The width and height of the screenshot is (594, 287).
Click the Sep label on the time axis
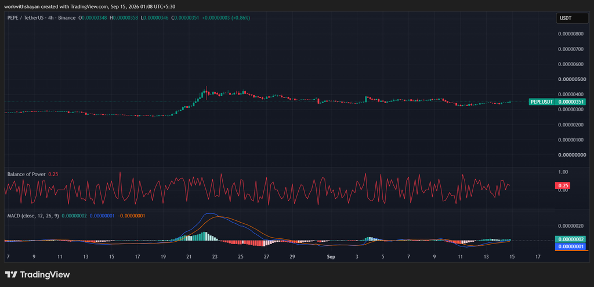pos(331,257)
